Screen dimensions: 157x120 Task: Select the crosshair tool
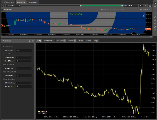[155, 7]
